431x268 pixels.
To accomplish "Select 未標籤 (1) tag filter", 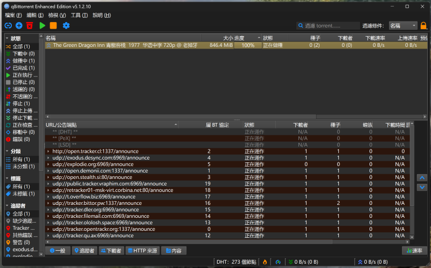I will point(22,194).
